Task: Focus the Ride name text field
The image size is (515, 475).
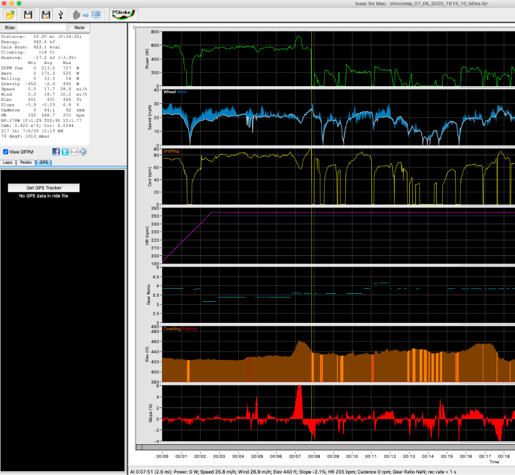Action: pos(41,27)
